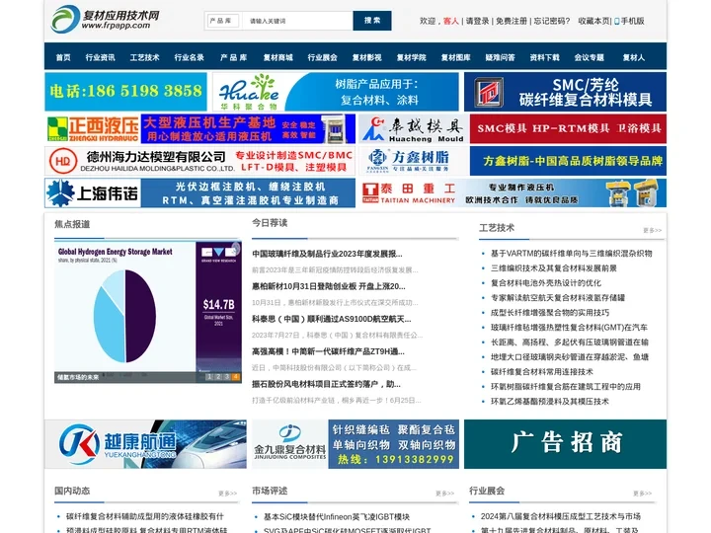711x533 pixels.
Task: Click the 正西液压 hydraulic press banner
Action: [199, 128]
